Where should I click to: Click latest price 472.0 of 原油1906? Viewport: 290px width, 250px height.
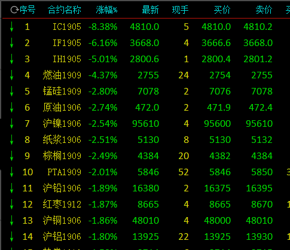147,108
